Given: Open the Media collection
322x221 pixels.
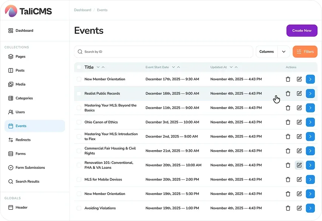Looking at the screenshot, I should 35,84.
